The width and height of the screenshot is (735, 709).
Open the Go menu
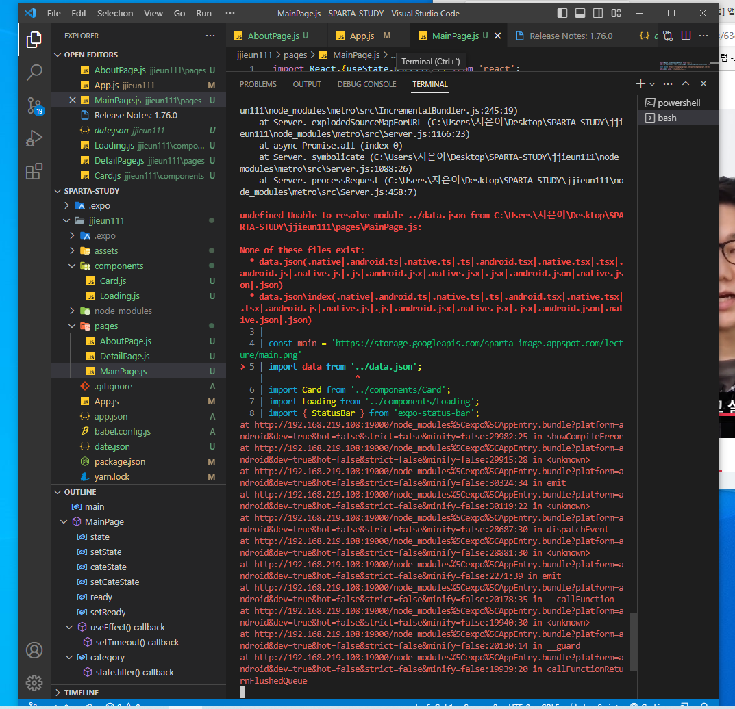click(179, 13)
